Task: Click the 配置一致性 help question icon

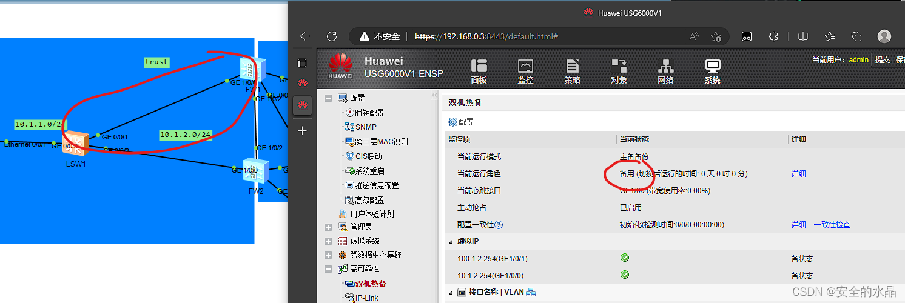Action: pos(499,225)
